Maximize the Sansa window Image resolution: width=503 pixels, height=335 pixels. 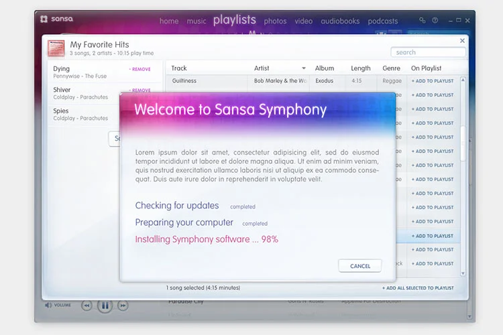coord(459,20)
